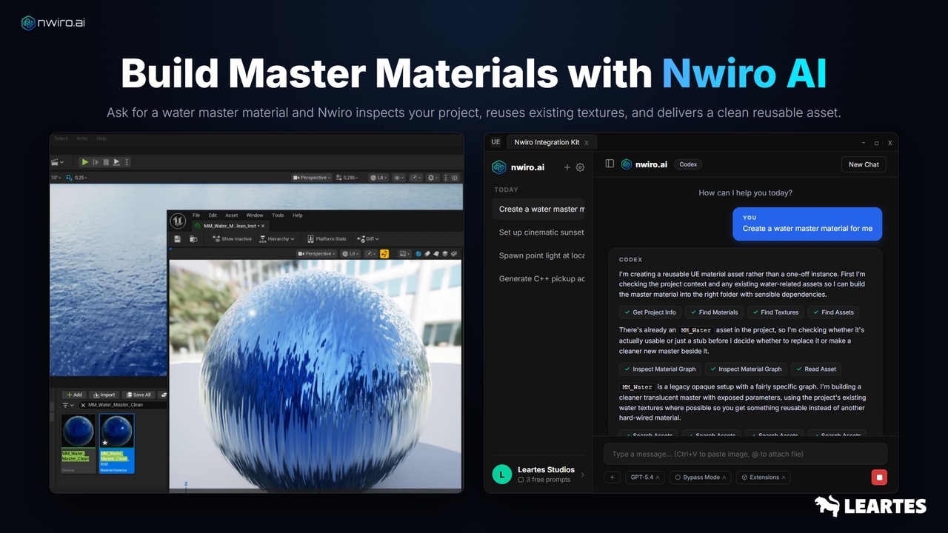The width and height of the screenshot is (948, 533).
Task: Click the Type a message input field
Action: click(x=745, y=454)
